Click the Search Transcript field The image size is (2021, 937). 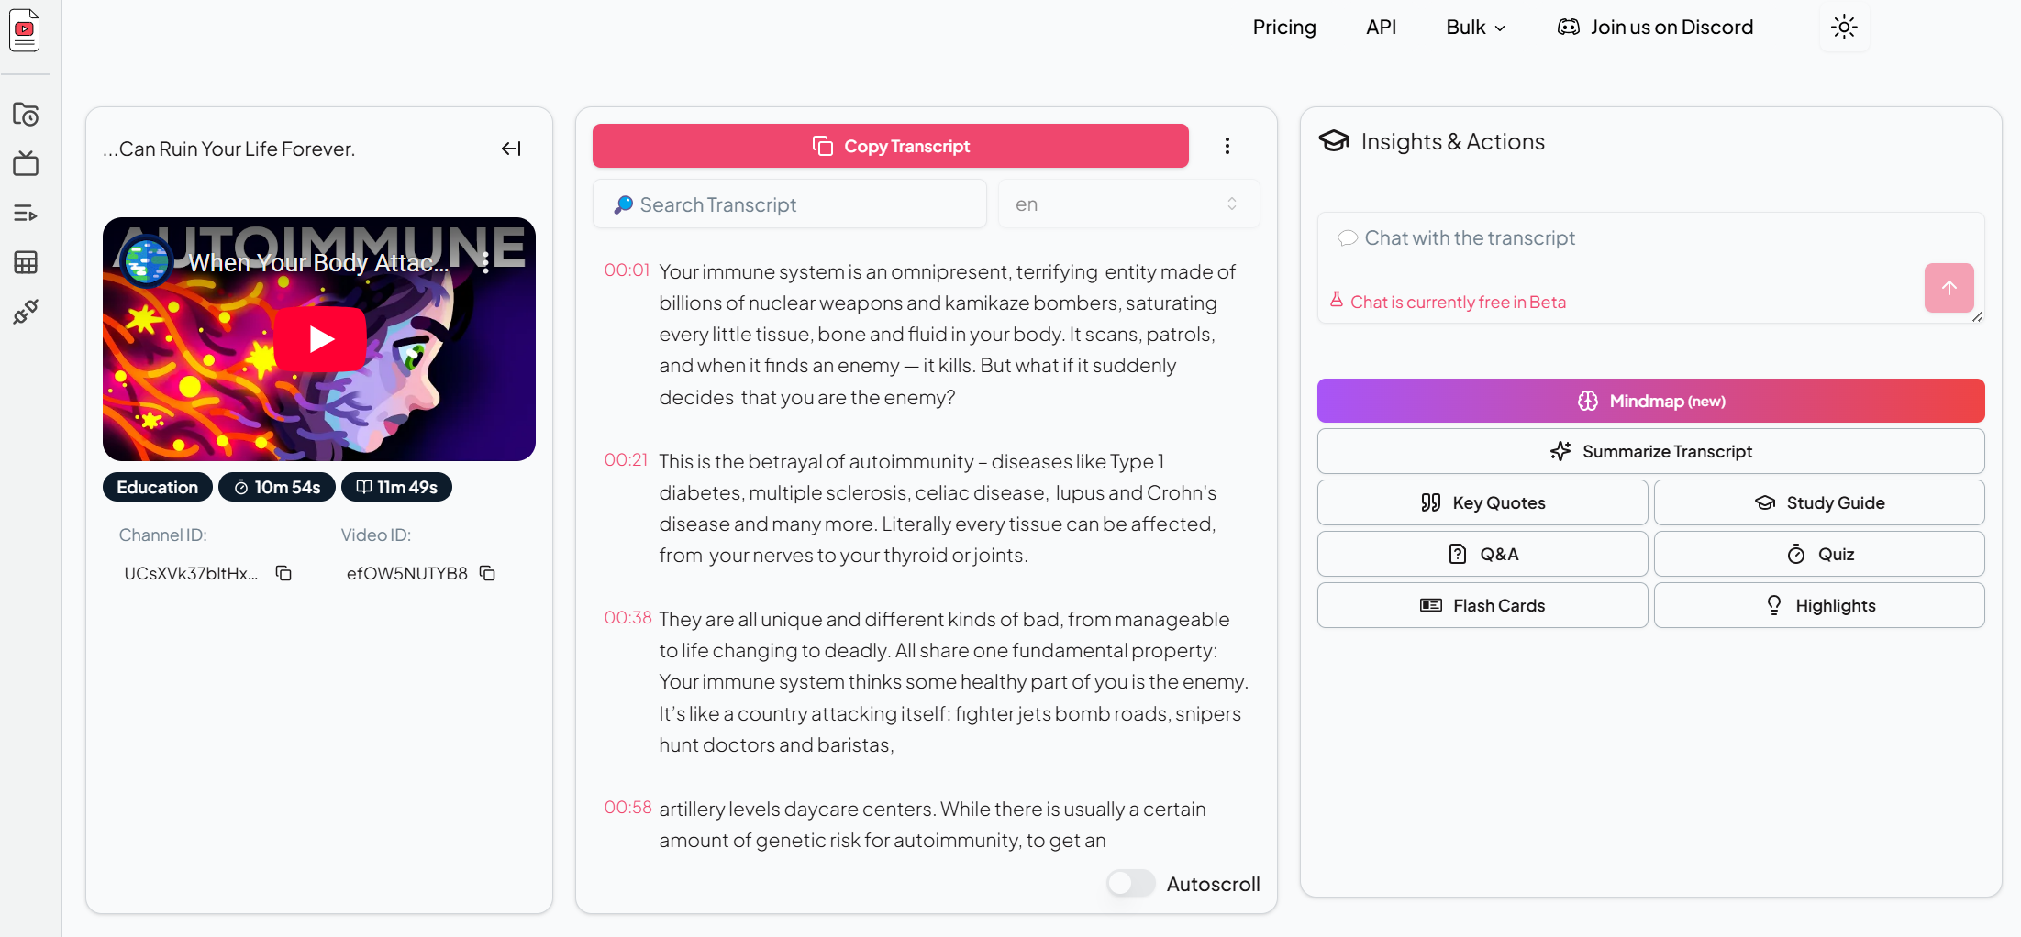coord(789,204)
